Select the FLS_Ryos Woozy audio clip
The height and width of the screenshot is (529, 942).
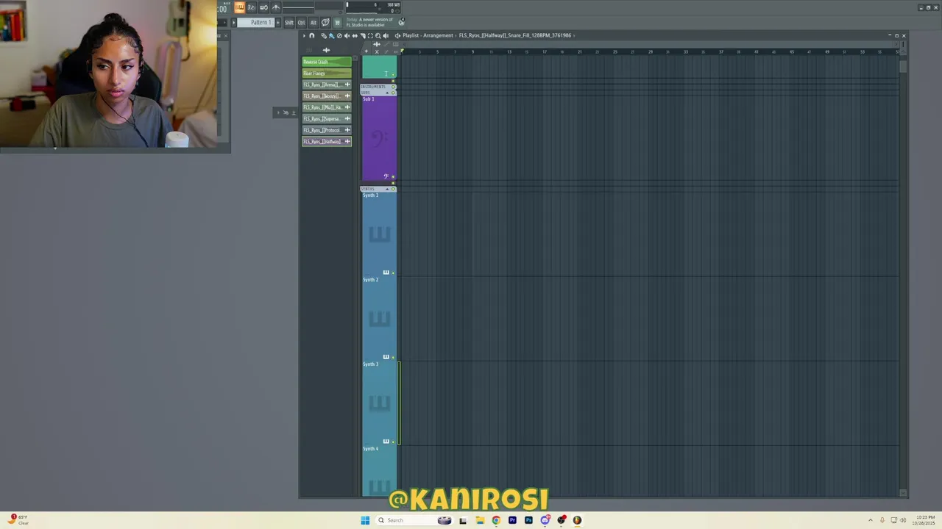coord(326,96)
